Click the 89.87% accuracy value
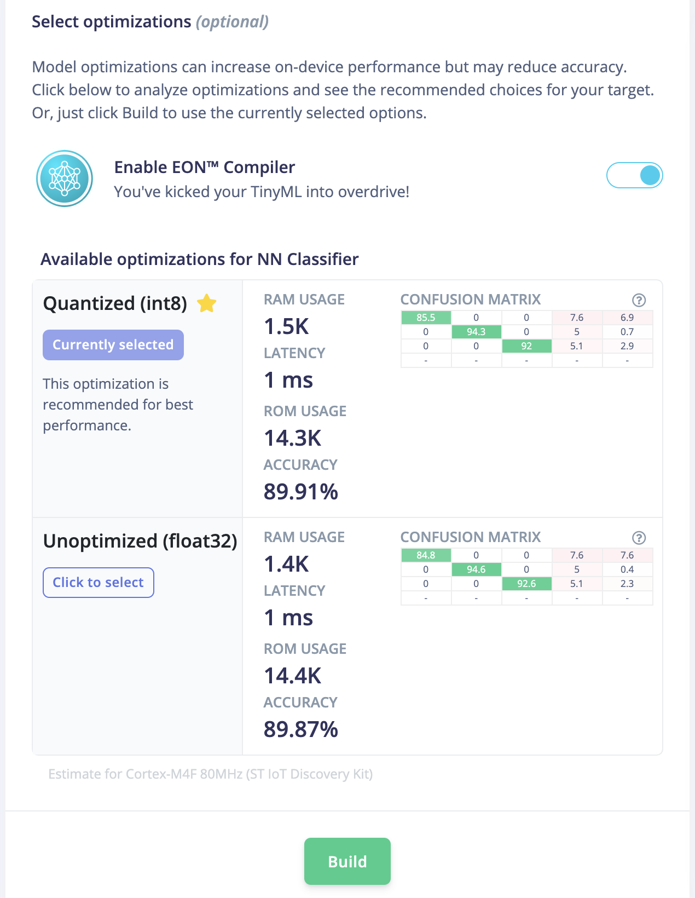The width and height of the screenshot is (695, 898). (x=301, y=729)
